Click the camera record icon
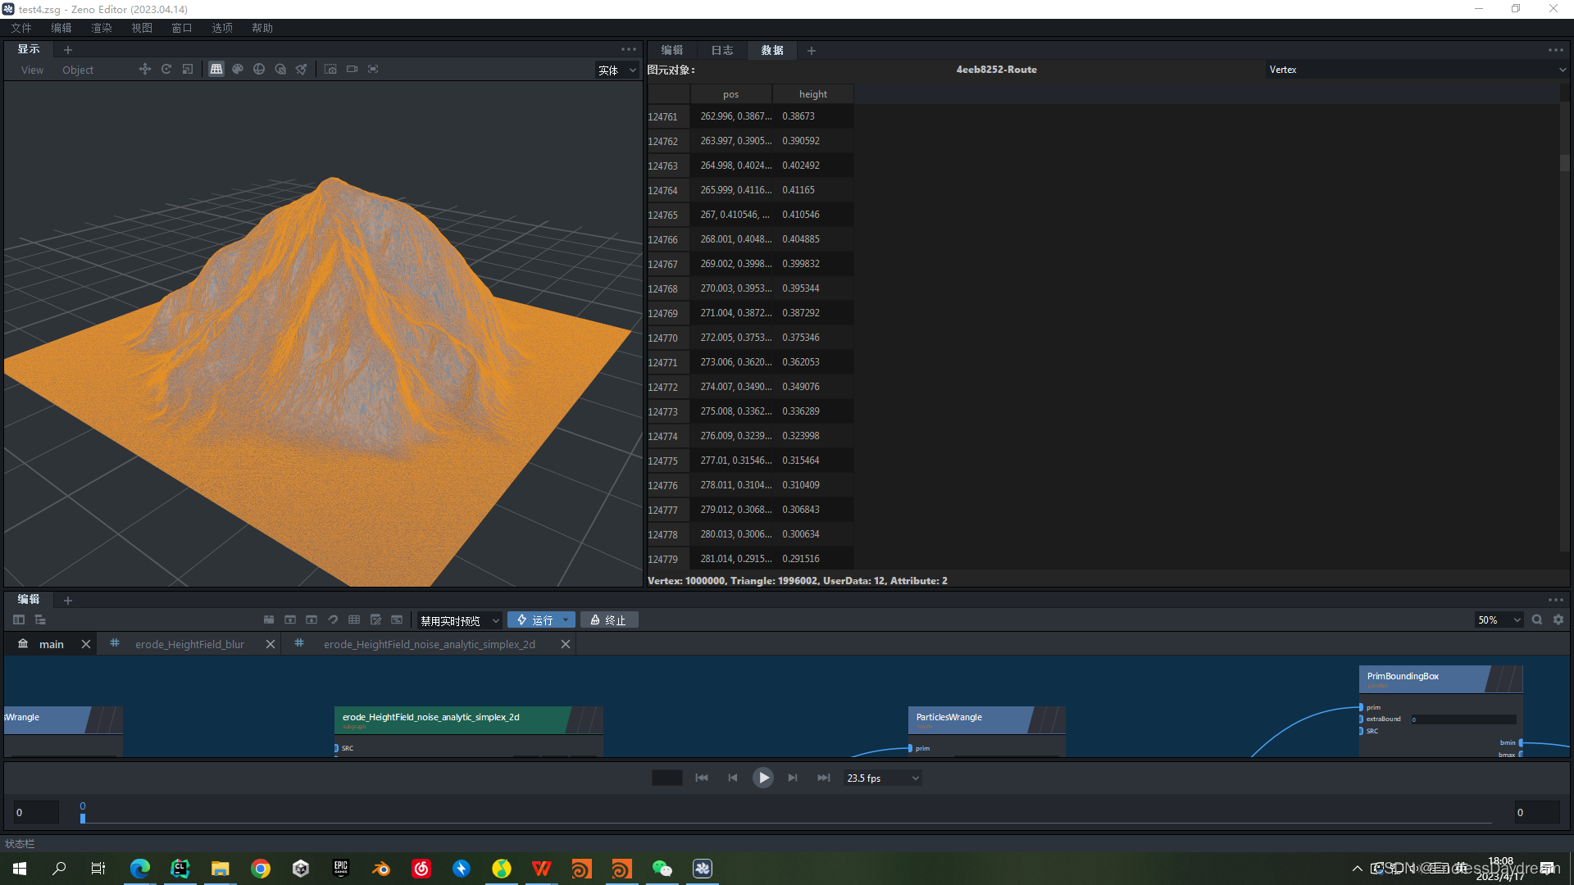The image size is (1574, 885). click(352, 70)
